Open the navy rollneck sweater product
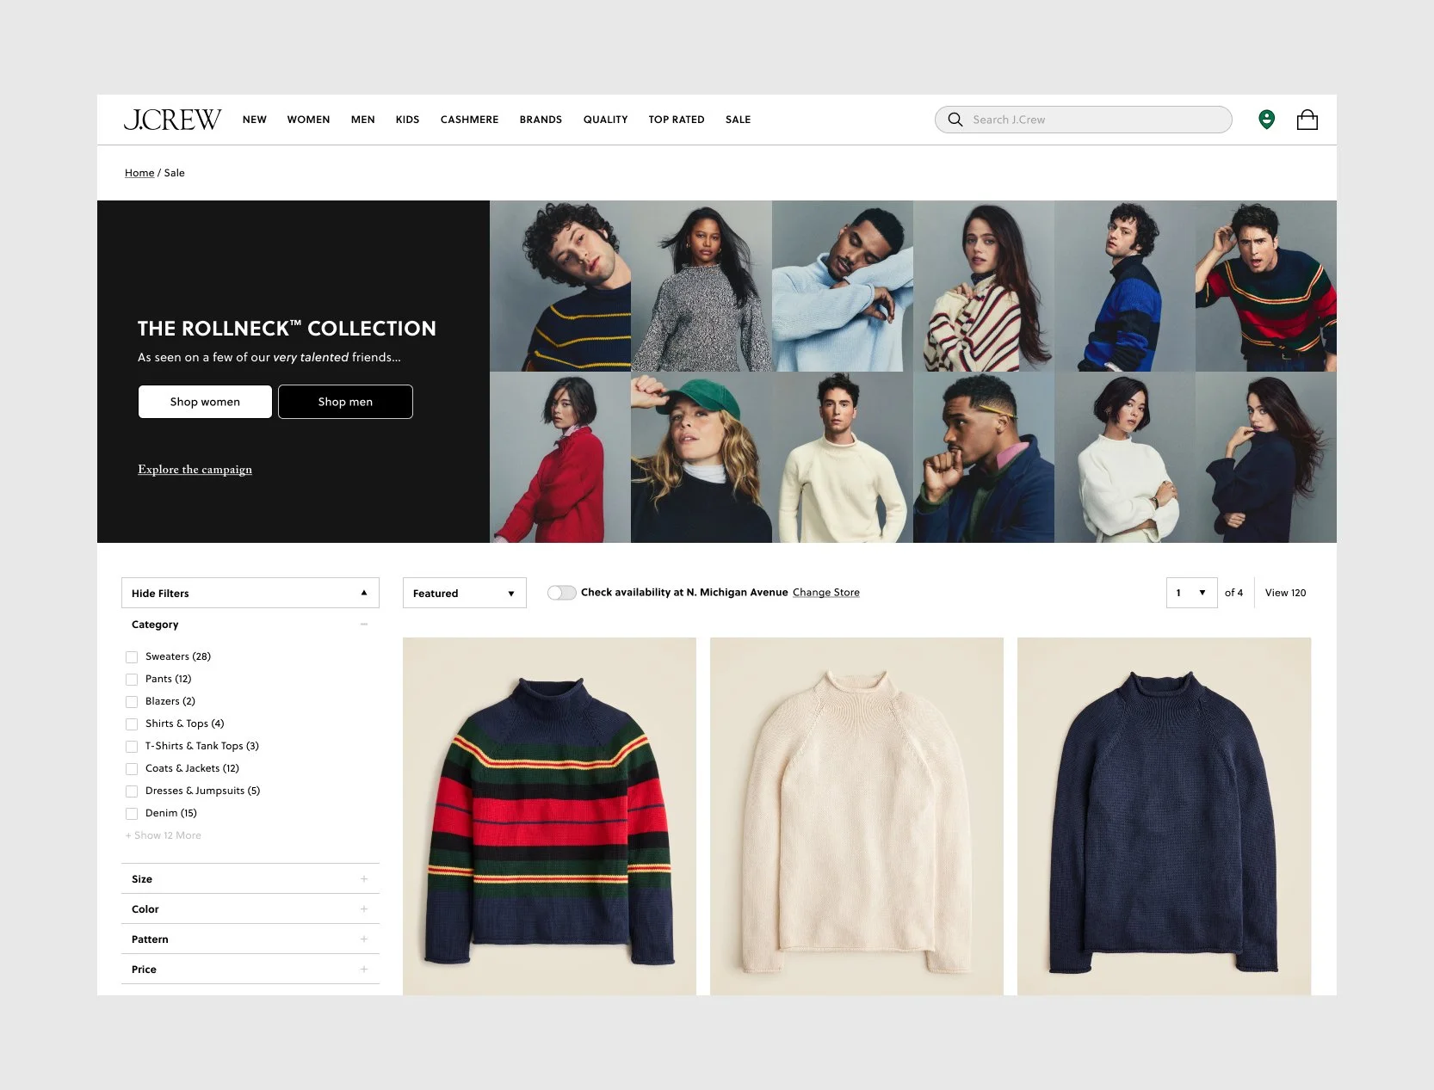The height and width of the screenshot is (1090, 1434). pos(1164,816)
